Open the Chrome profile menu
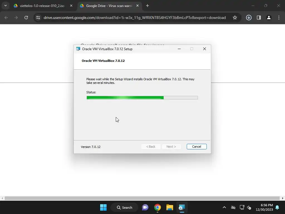285x214 pixels. click(x=269, y=18)
